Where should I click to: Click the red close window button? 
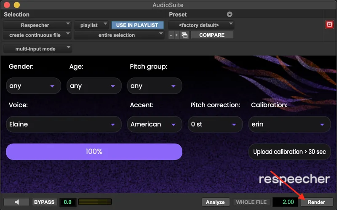click(7, 5)
